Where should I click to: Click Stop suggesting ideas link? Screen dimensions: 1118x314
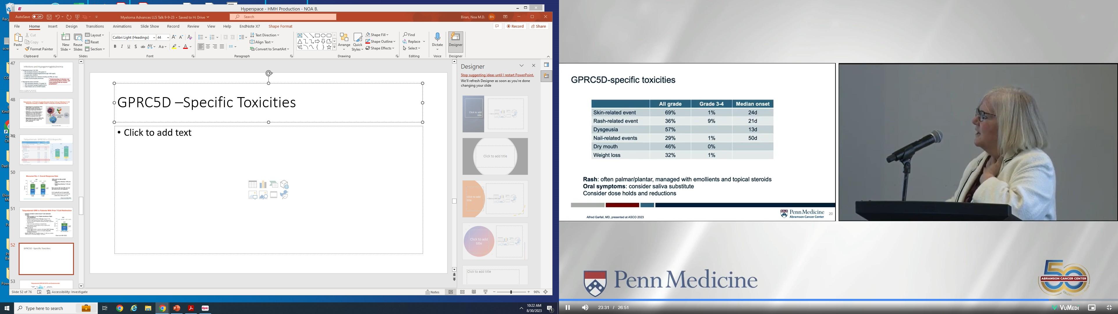497,75
